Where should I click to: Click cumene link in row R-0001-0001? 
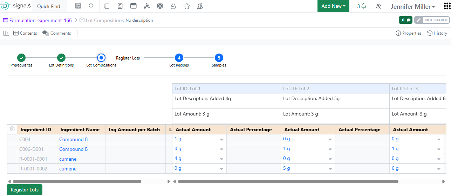[68, 159]
